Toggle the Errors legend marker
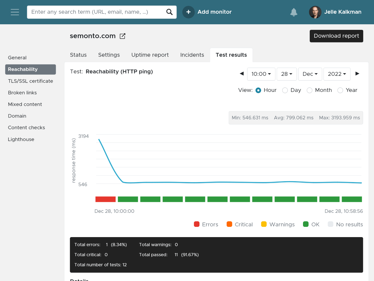 point(197,224)
